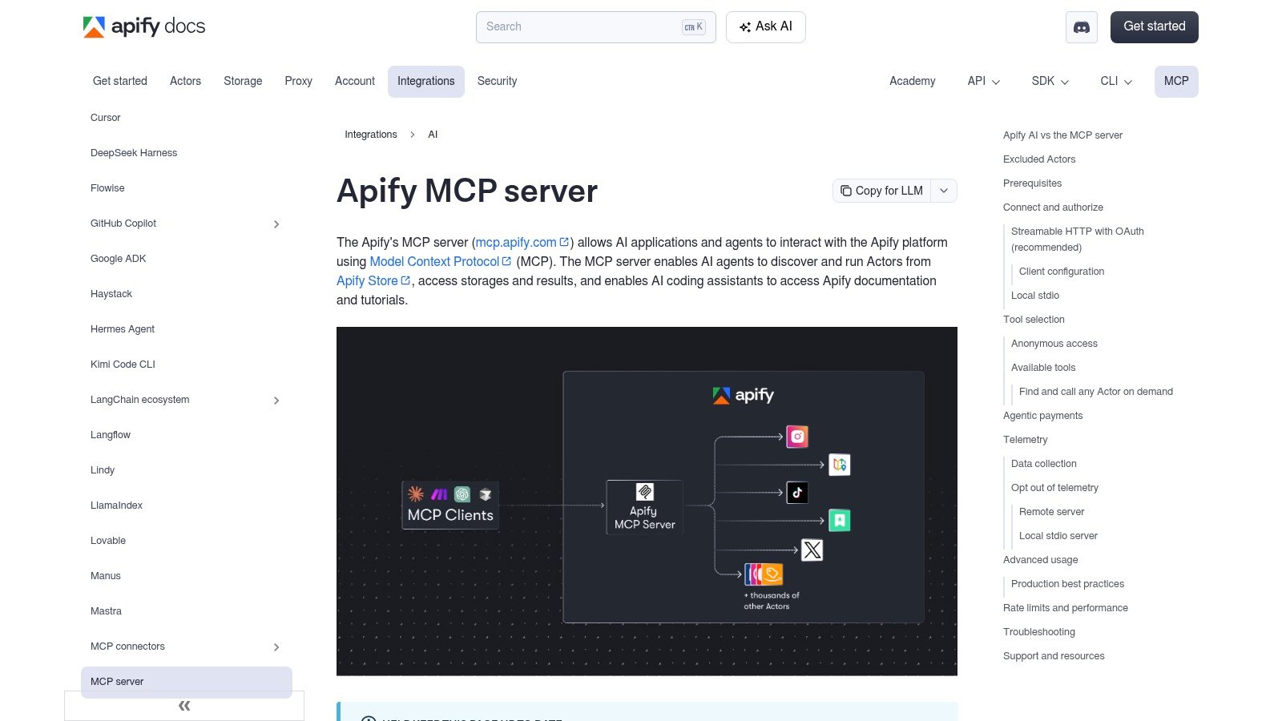
Task: Open the mcp.apify.com link
Action: point(522,243)
